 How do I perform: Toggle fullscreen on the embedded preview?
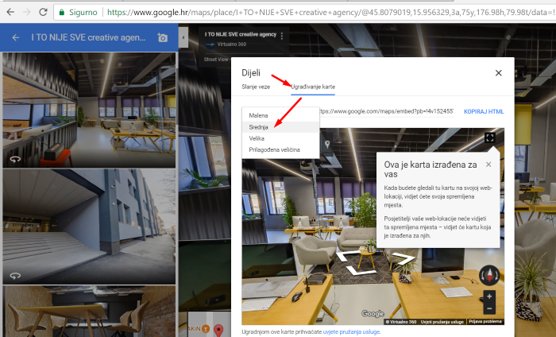pos(490,138)
